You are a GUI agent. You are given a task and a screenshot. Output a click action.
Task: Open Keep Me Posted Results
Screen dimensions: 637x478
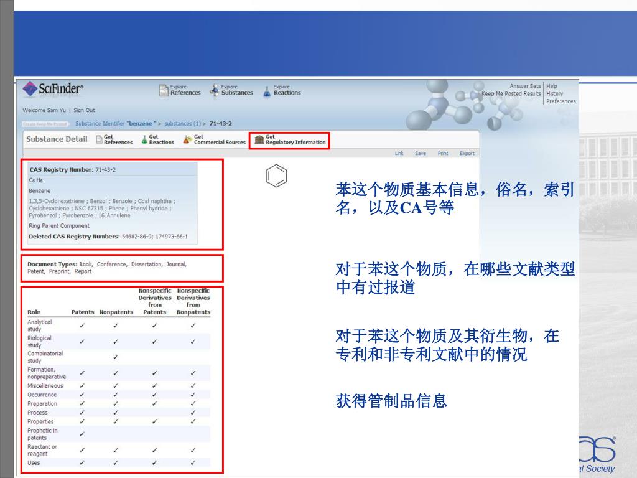pos(511,93)
